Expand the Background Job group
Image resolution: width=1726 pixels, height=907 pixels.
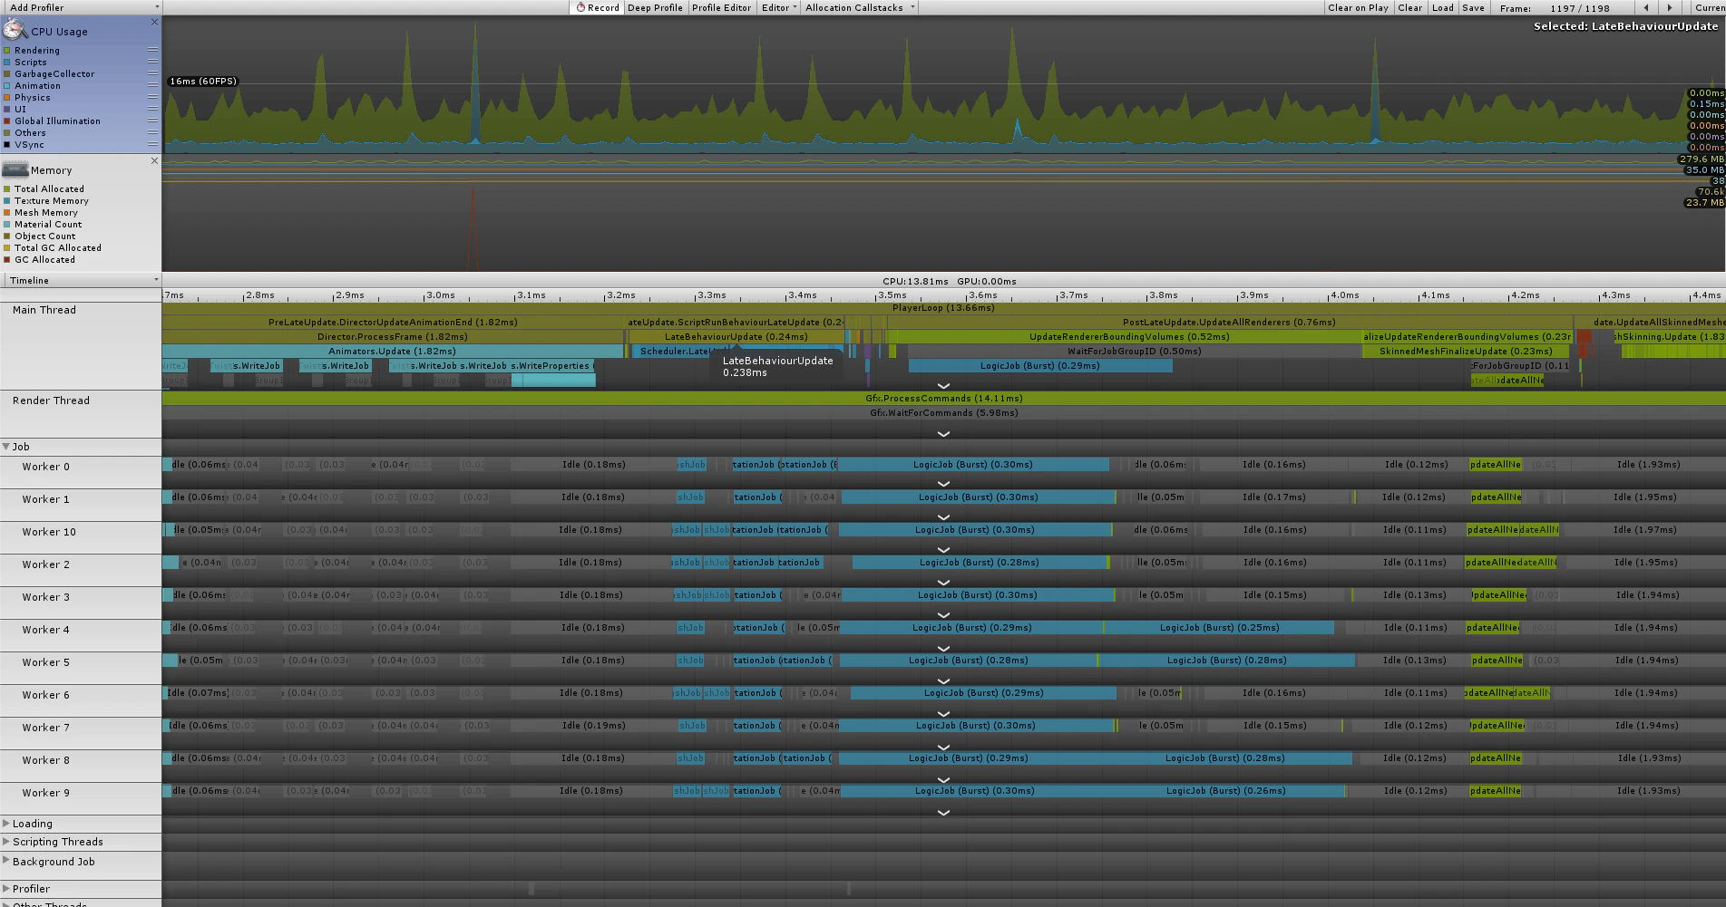point(6,861)
